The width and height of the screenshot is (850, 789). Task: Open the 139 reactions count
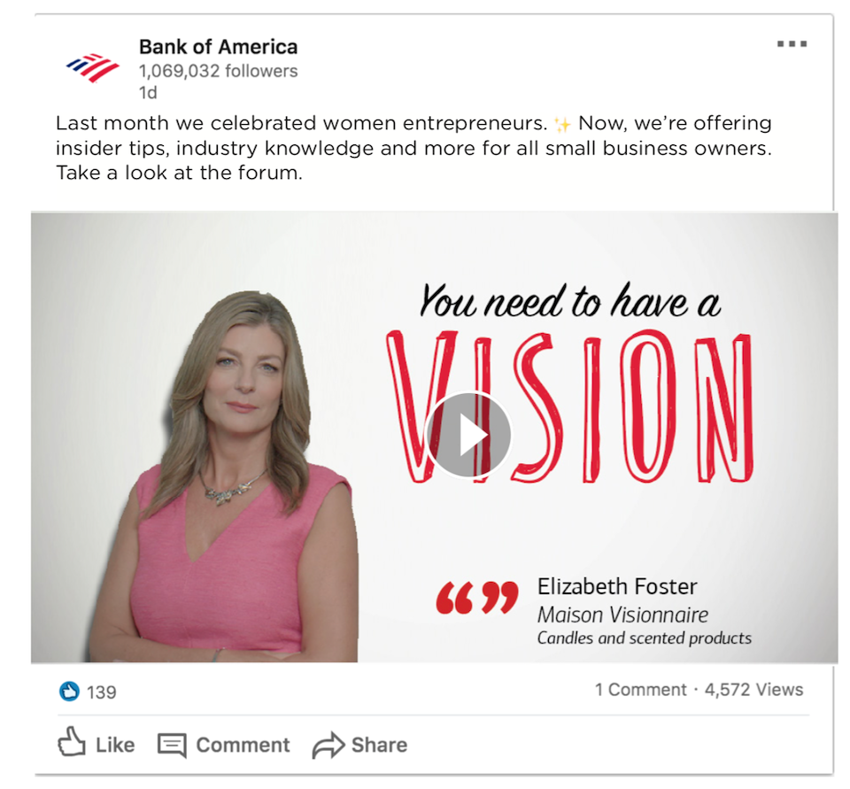tap(101, 692)
